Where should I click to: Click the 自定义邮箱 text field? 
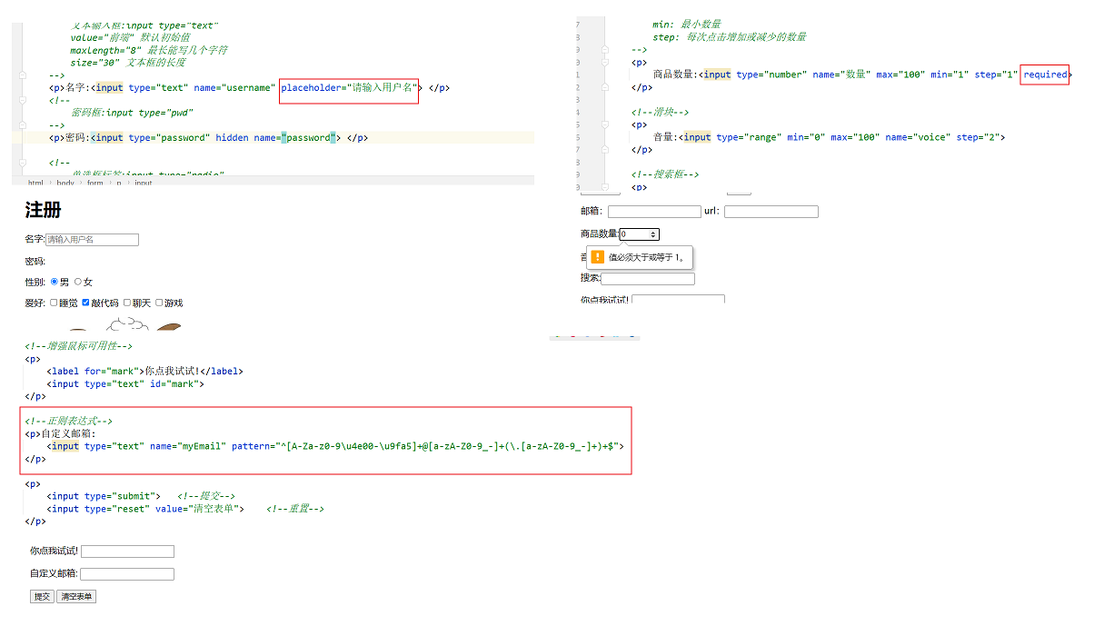point(127,574)
